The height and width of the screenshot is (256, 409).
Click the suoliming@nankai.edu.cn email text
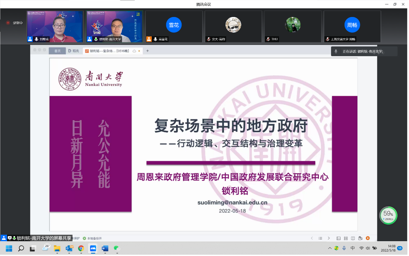coord(232,203)
